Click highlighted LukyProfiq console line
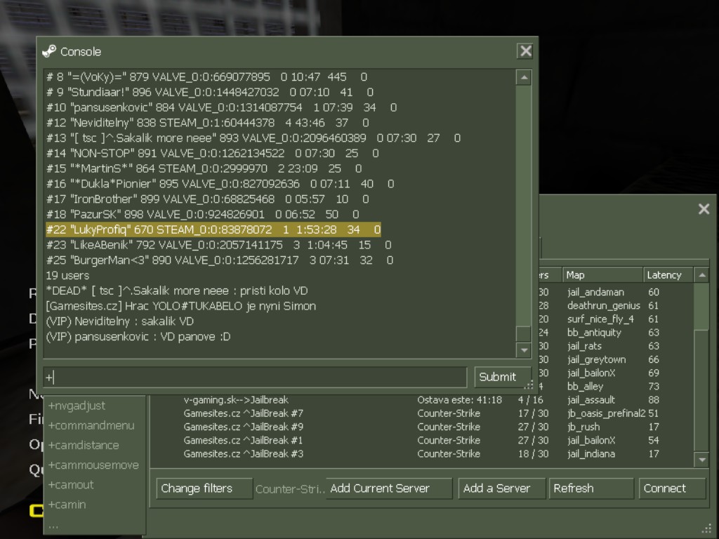 point(213,229)
